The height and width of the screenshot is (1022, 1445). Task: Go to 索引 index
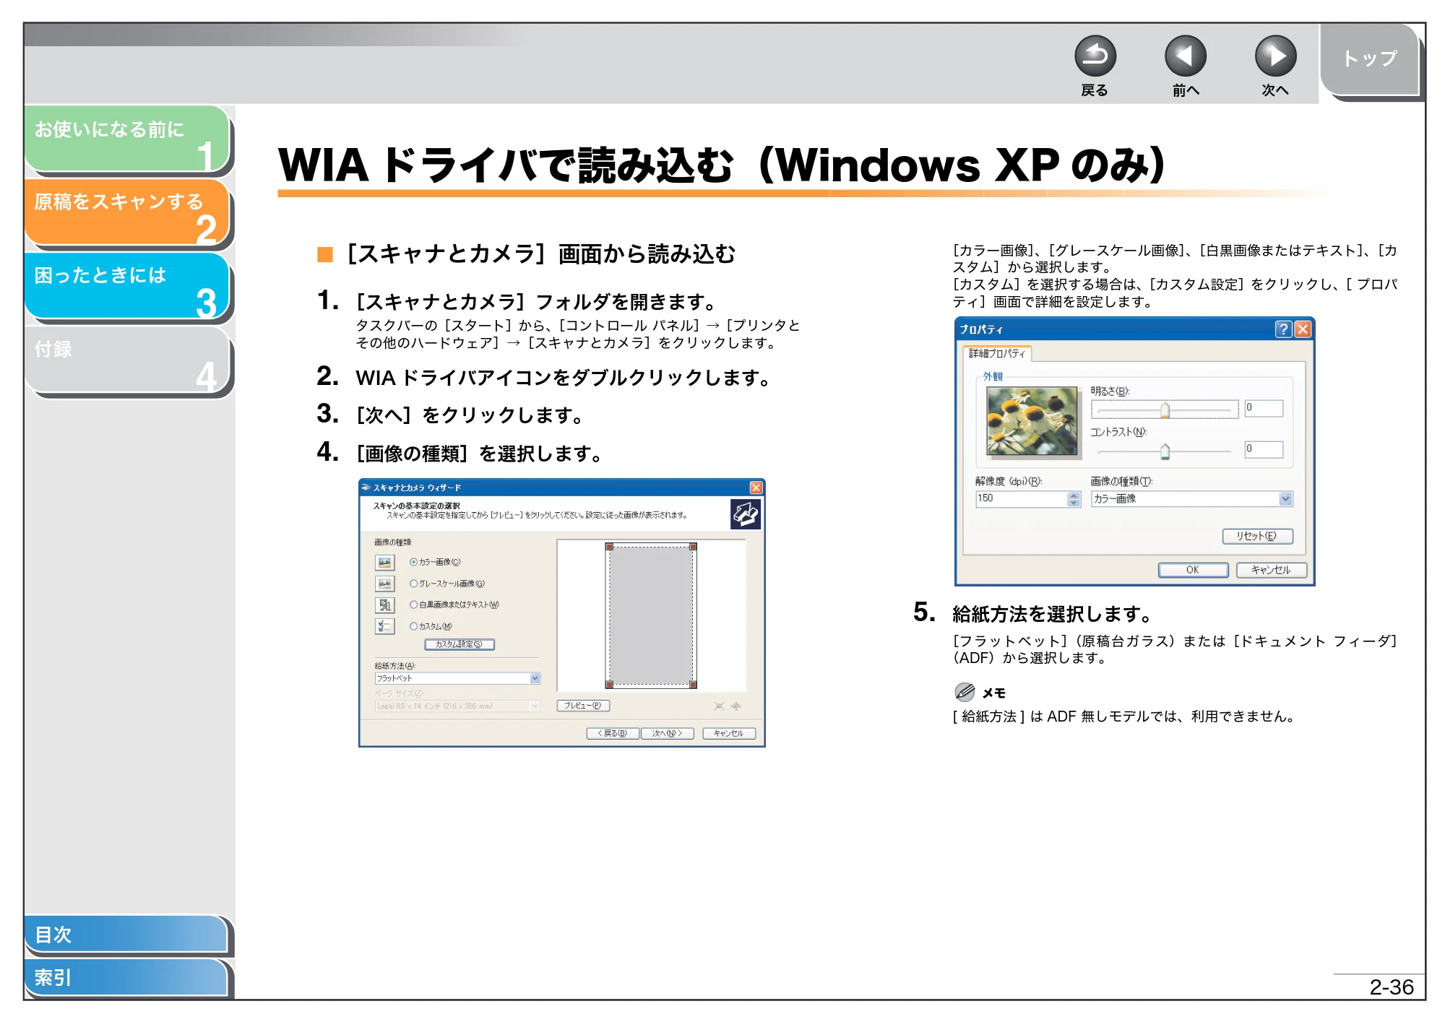point(126,977)
